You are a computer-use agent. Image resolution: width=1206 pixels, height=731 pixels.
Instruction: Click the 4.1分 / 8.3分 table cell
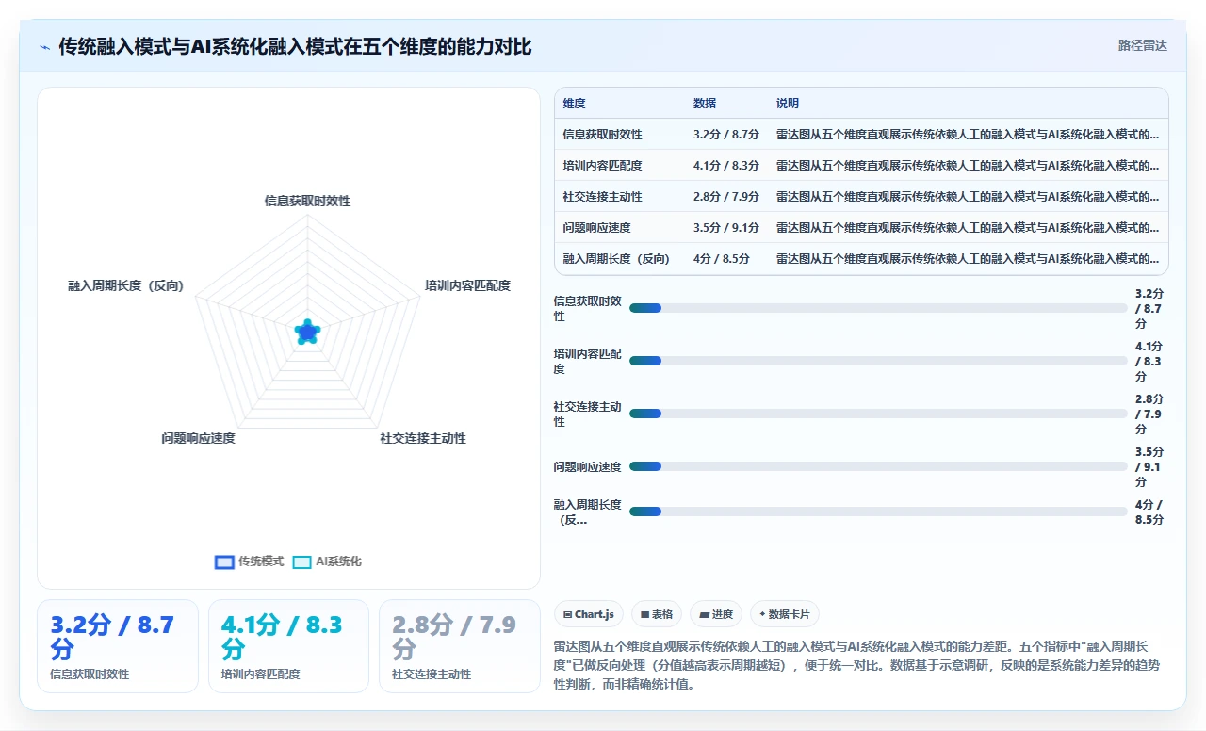(725, 166)
